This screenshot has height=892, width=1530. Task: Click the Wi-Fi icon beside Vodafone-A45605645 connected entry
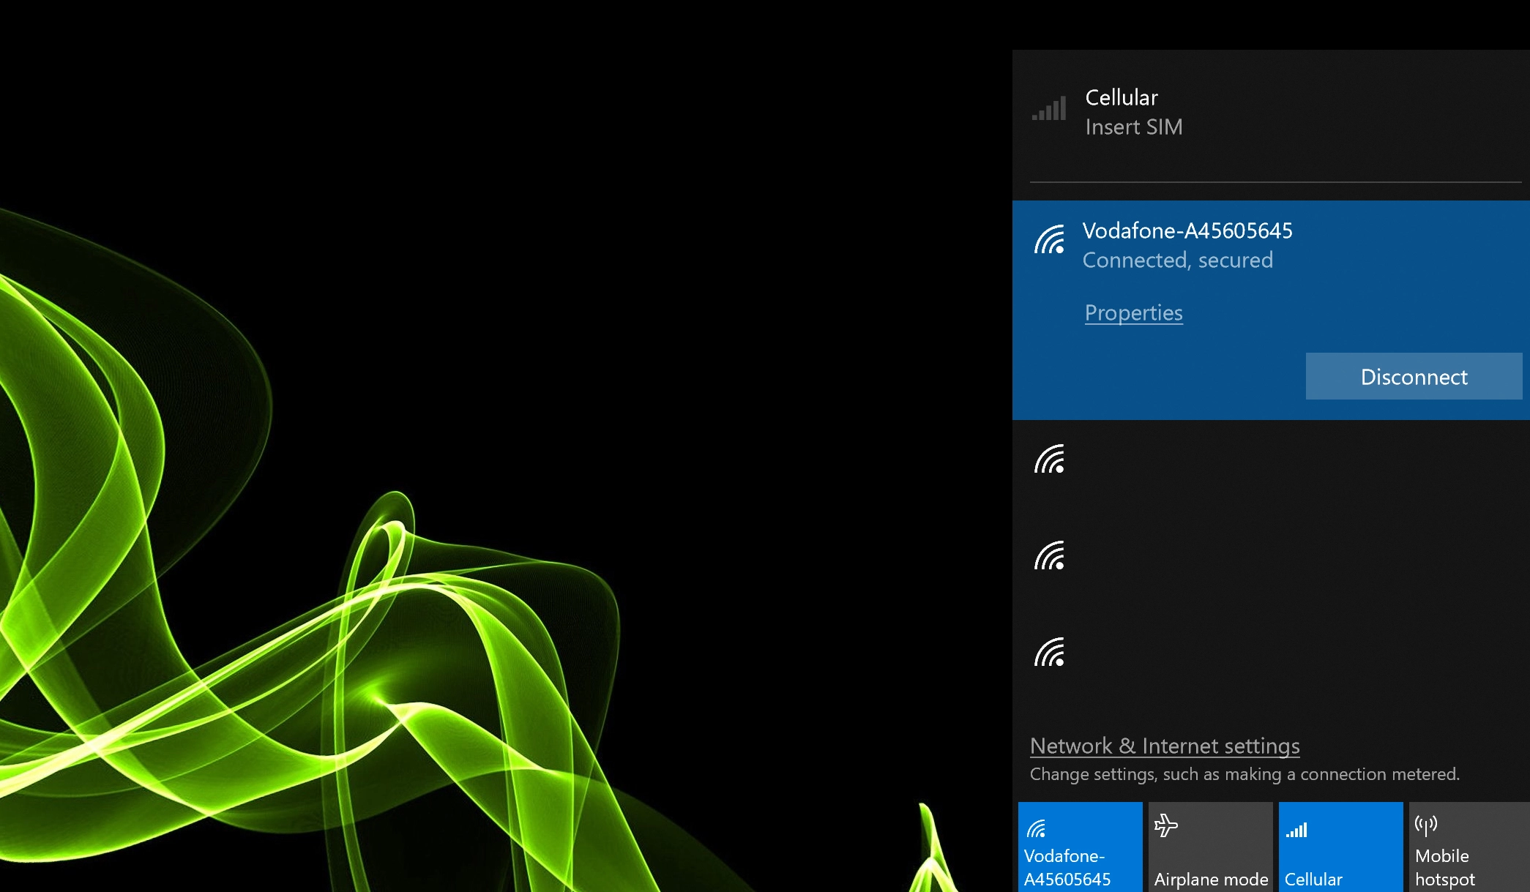pyautogui.click(x=1049, y=240)
